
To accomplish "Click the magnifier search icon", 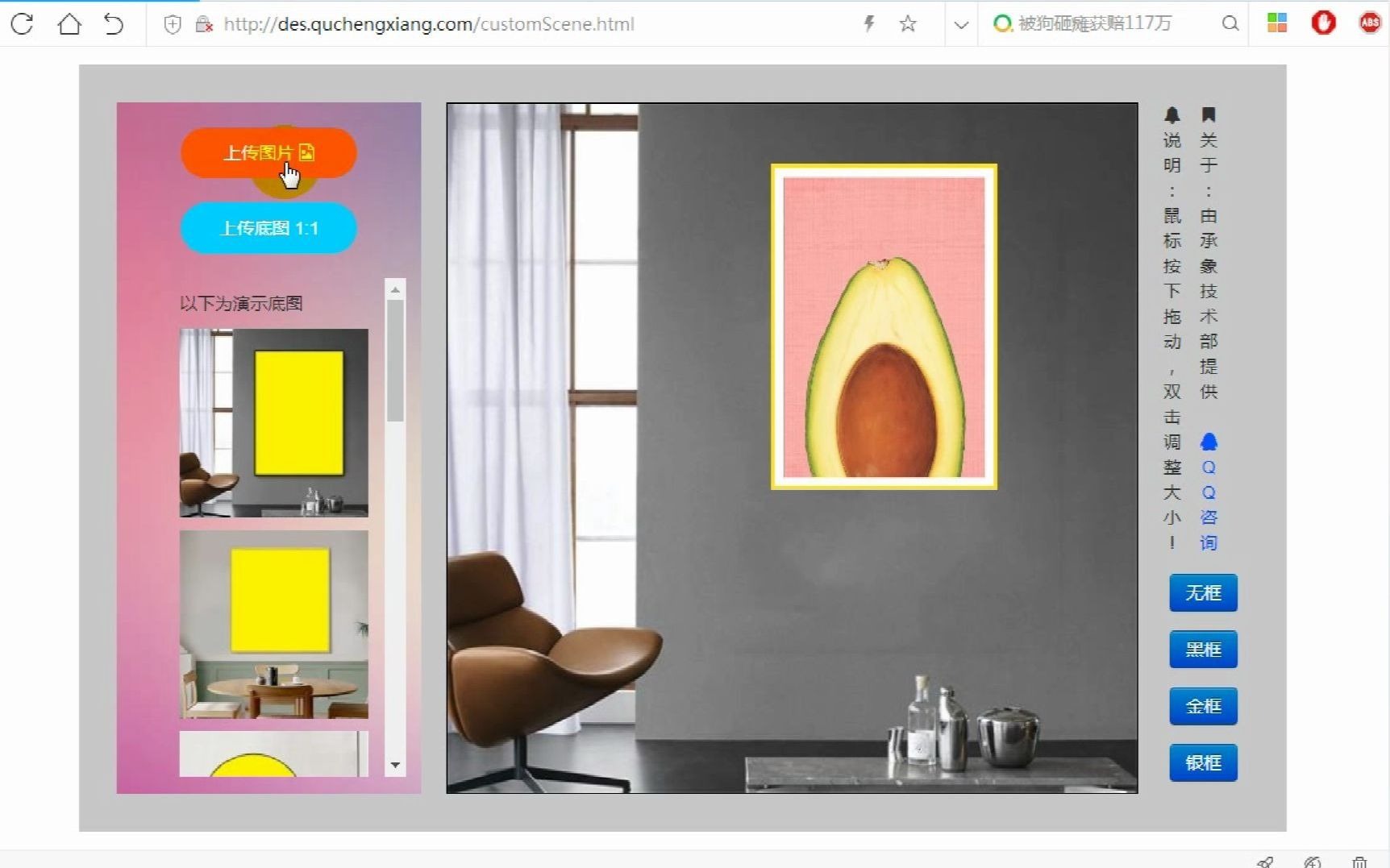I will pyautogui.click(x=1230, y=23).
